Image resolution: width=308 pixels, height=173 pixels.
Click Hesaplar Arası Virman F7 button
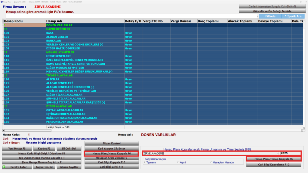(x=112, y=158)
